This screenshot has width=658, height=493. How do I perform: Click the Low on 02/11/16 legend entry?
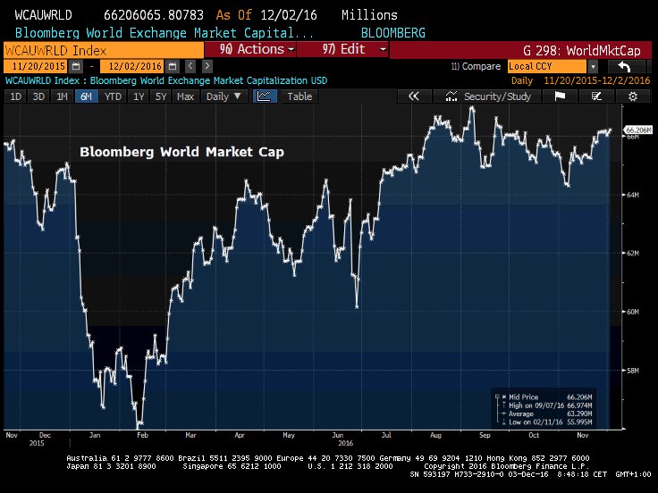point(550,422)
